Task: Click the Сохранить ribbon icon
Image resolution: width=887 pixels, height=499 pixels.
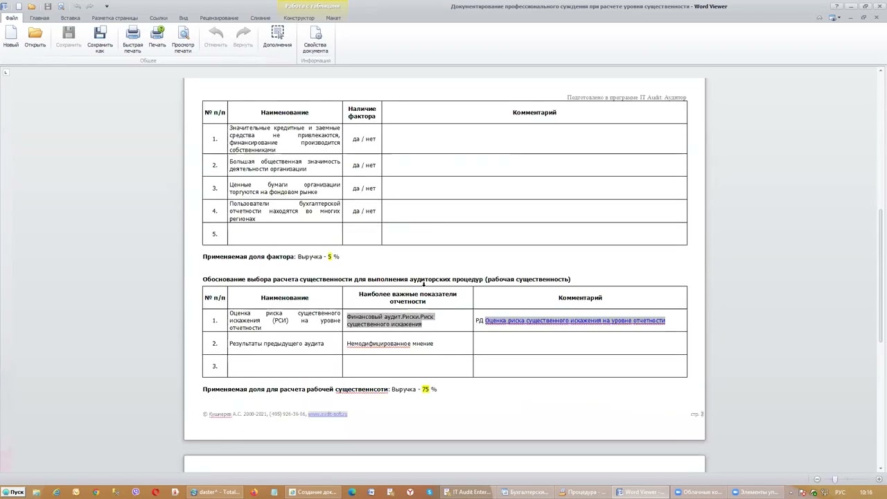Action: 69,37
